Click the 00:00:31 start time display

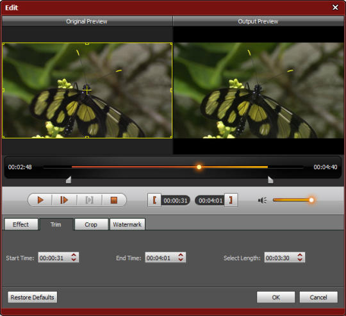tap(176, 201)
